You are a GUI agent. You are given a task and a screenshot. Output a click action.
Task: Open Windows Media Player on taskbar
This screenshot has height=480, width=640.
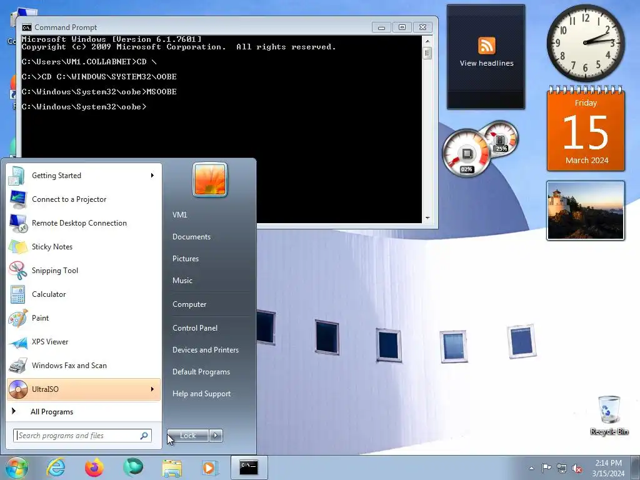coord(210,467)
